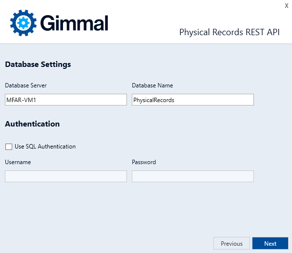Viewport: 292px width, 253px height.
Task: Click the Username label
Action: (x=18, y=162)
